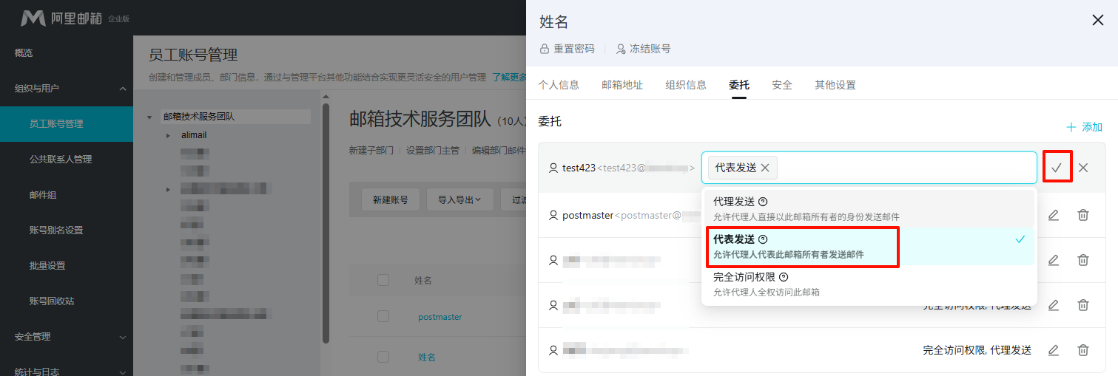Confirm delegation with the checkmark icon

(1056, 168)
